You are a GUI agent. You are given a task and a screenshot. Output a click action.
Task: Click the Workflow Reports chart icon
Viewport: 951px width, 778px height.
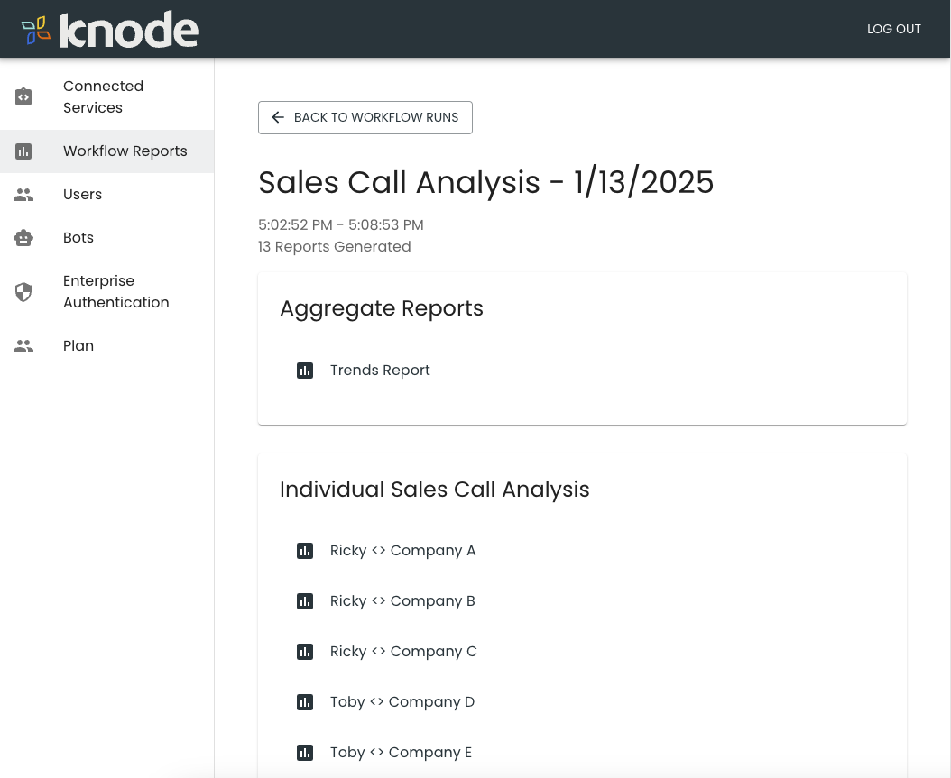pyautogui.click(x=23, y=151)
